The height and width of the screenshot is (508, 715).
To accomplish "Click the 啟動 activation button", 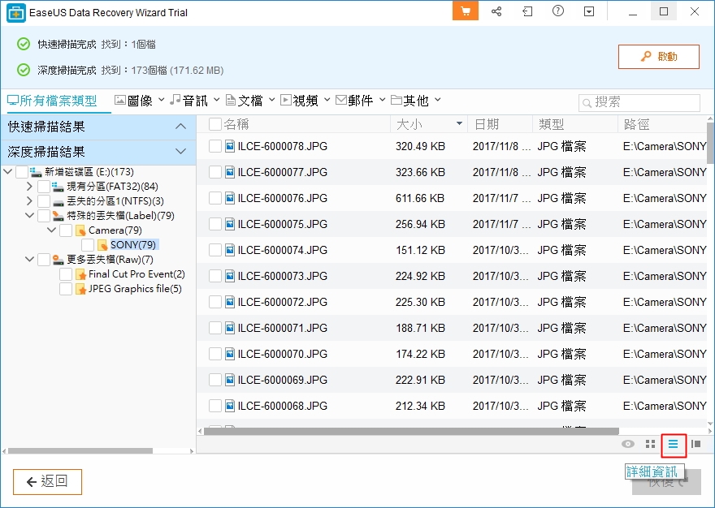I will point(658,57).
